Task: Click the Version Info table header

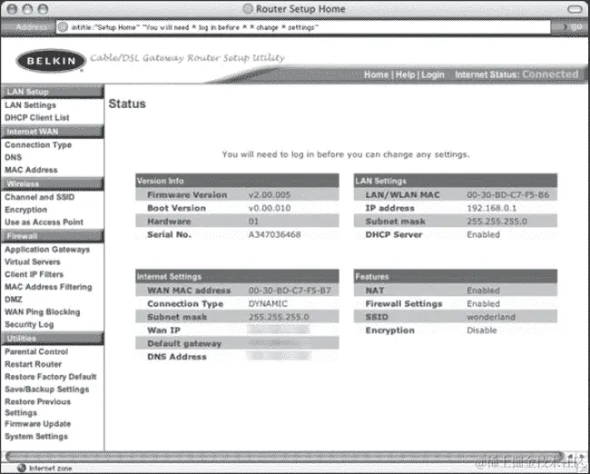Action: click(x=237, y=181)
